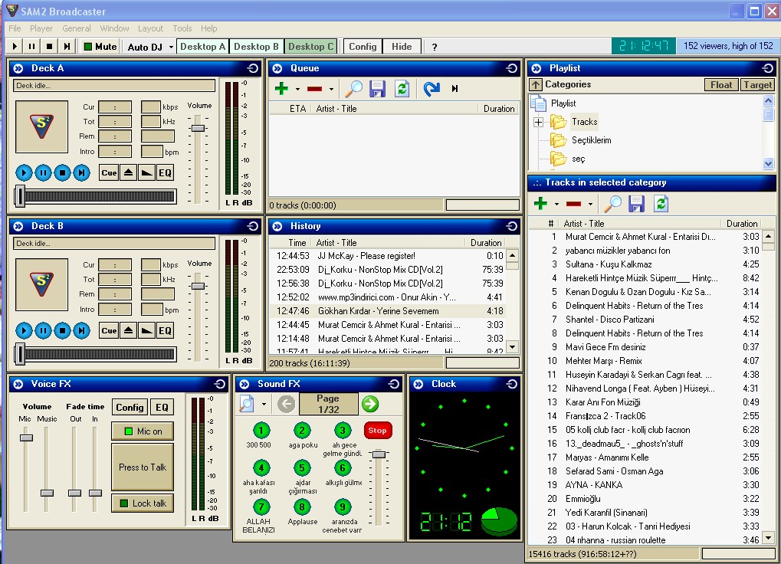Open Deck A EQ
Image resolution: width=781 pixels, height=564 pixels.
click(x=165, y=172)
